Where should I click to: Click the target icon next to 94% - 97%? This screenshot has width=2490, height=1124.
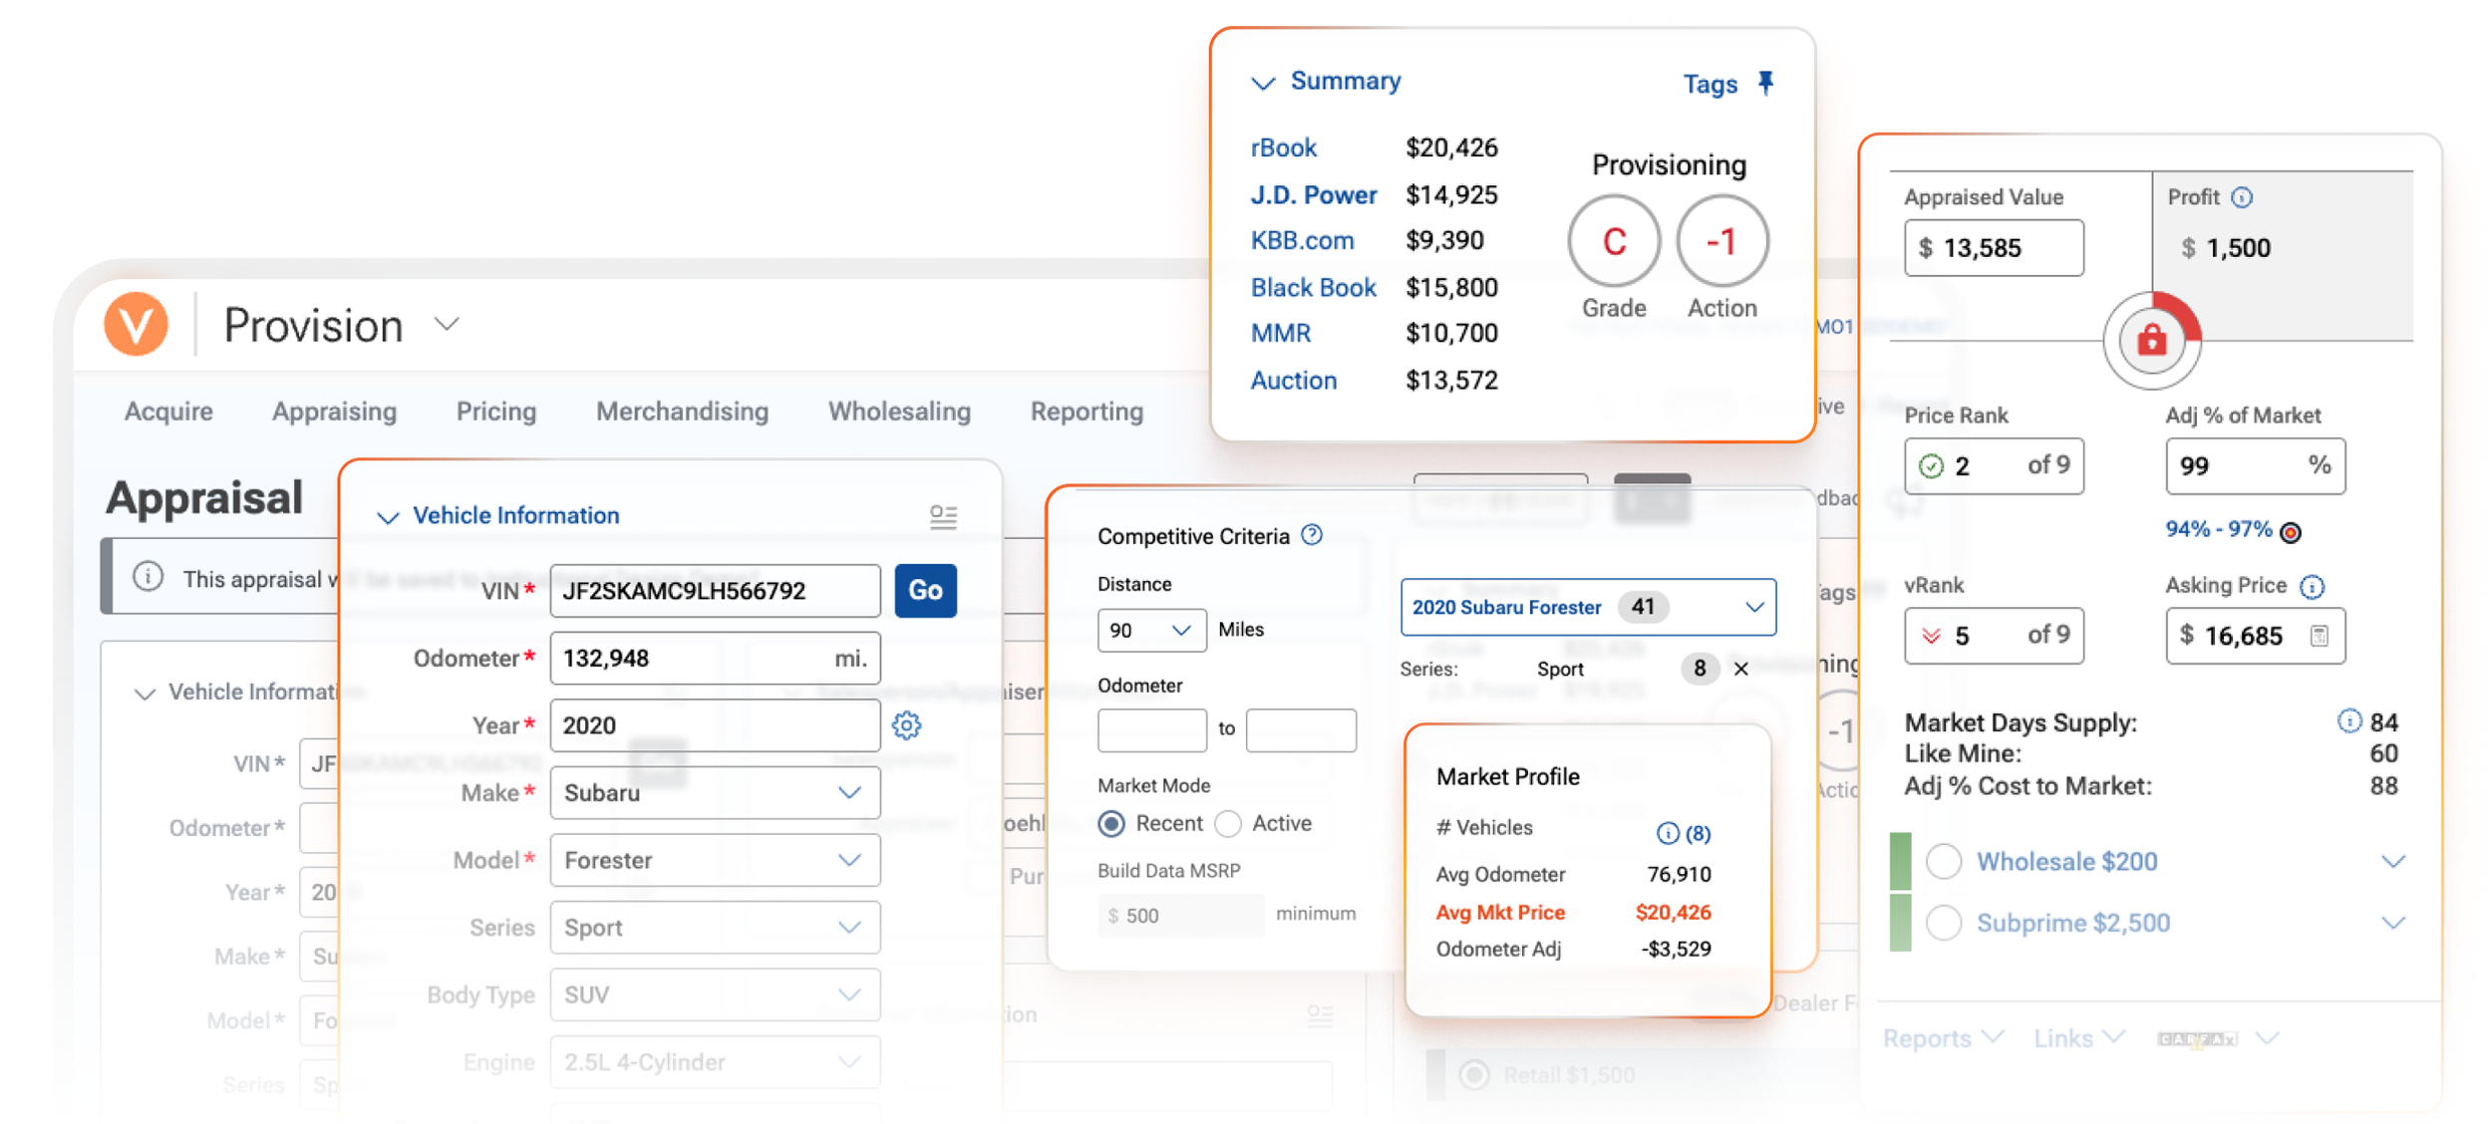[x=2291, y=532]
